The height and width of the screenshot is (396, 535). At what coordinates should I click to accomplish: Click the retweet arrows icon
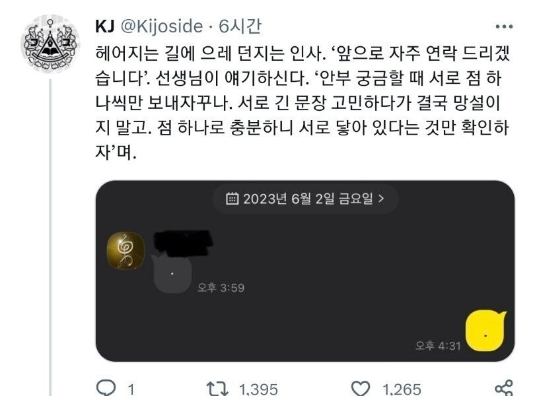coord(217,389)
